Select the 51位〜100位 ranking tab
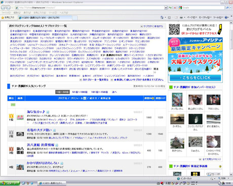This screenshot has height=186, width=233. (80, 92)
